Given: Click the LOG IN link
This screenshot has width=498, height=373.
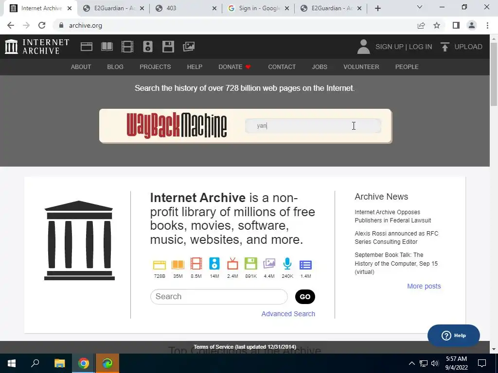Looking at the screenshot, I should (420, 47).
